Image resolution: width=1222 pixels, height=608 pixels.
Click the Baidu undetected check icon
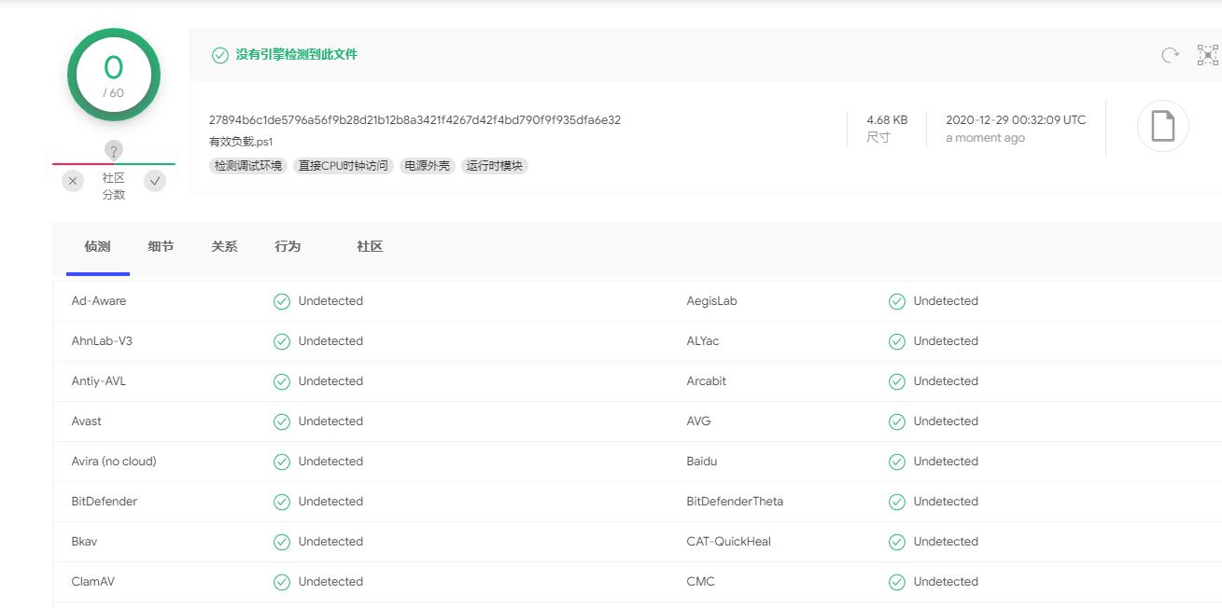click(x=897, y=462)
